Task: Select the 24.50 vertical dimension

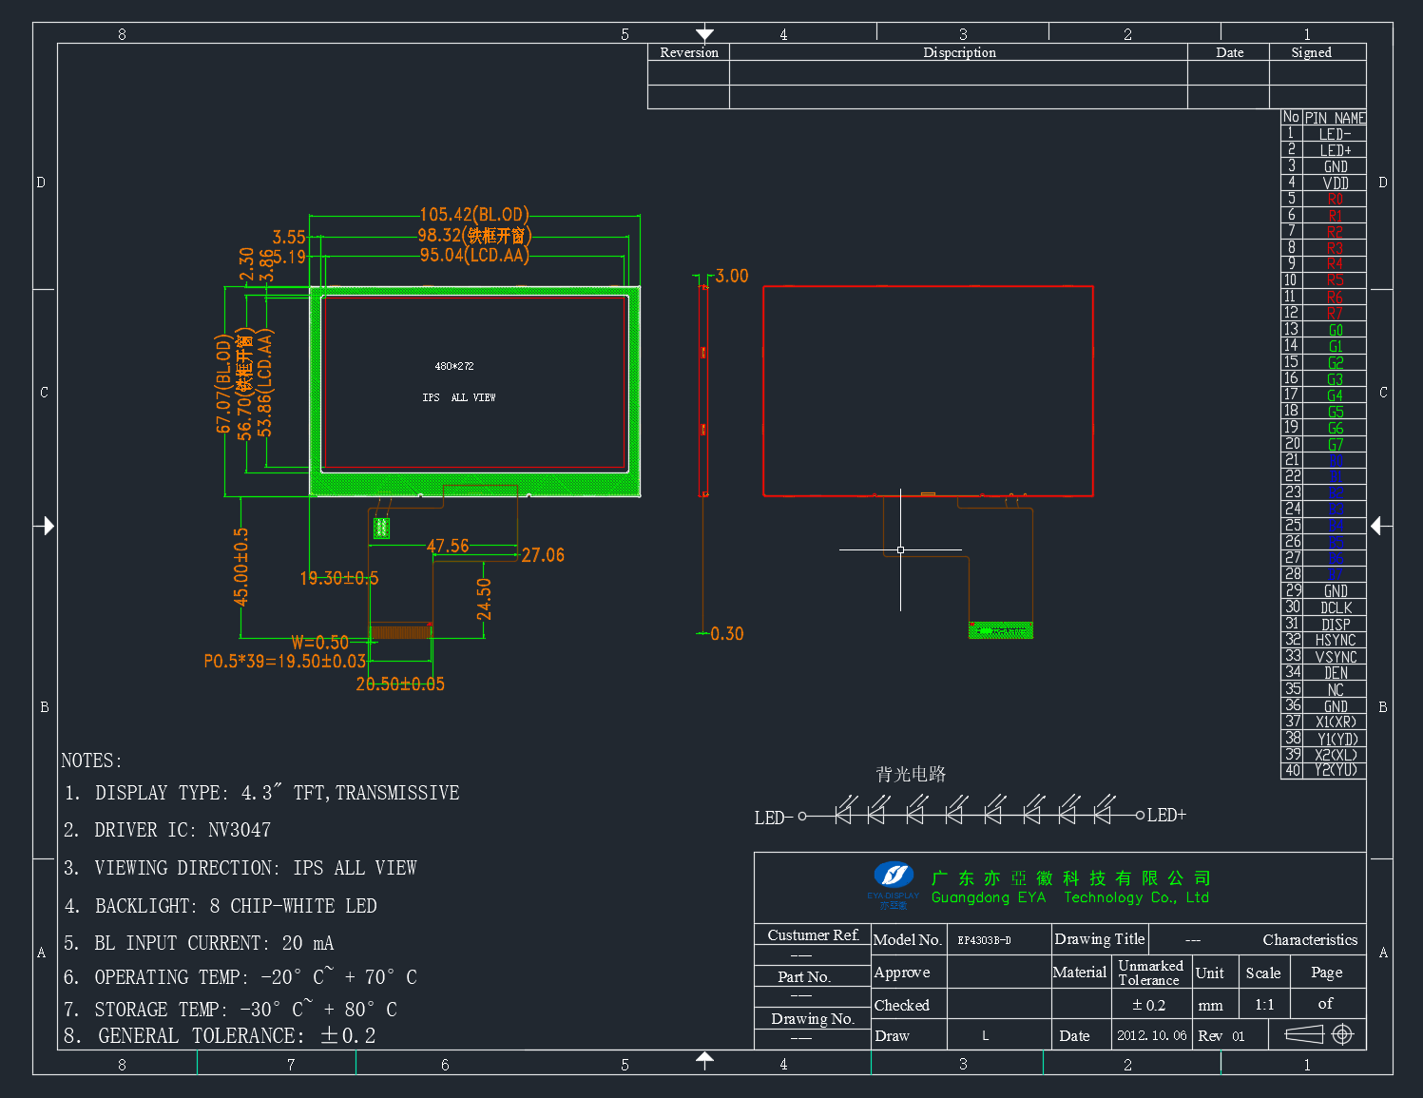Action: click(x=484, y=599)
